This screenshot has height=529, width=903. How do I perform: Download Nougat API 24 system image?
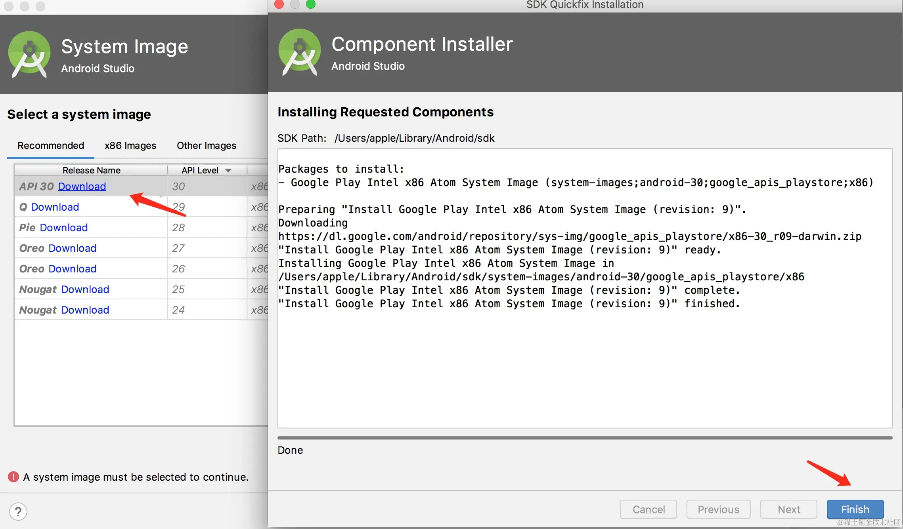click(85, 310)
